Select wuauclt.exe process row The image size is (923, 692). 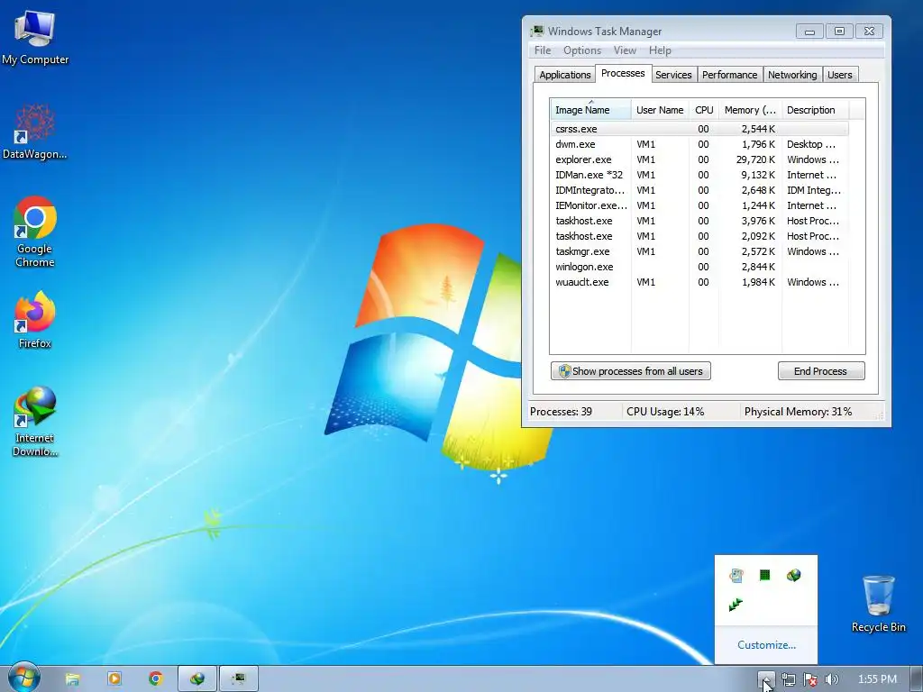[699, 282]
